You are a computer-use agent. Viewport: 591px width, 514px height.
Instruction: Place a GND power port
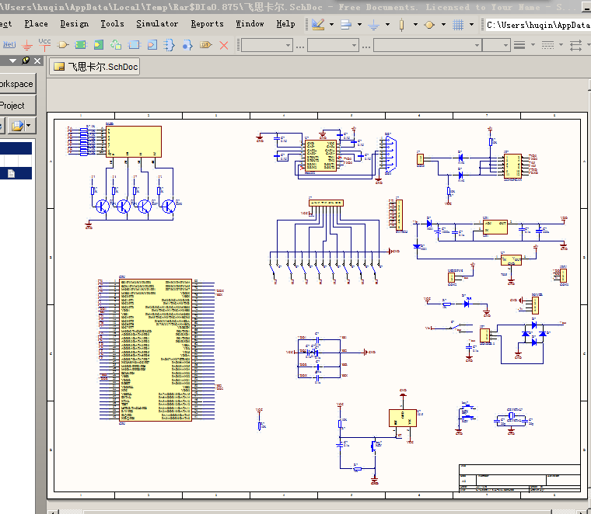pos(26,45)
